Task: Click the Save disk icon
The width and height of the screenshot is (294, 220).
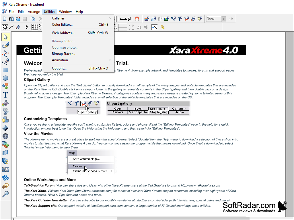Action: [x=25, y=19]
